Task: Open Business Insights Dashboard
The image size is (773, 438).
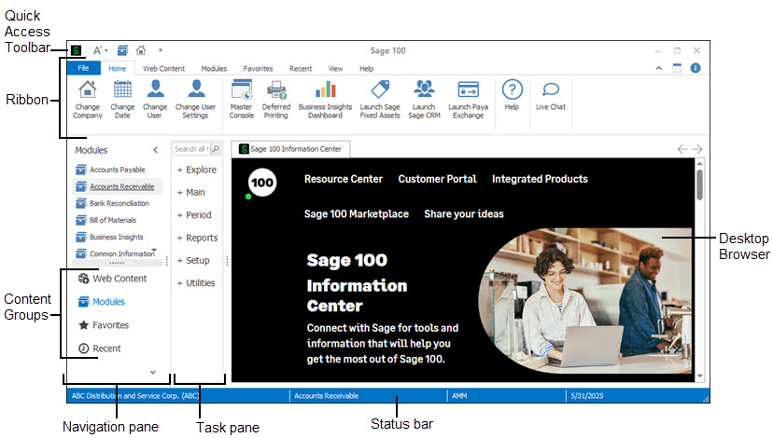Action: pos(326,90)
